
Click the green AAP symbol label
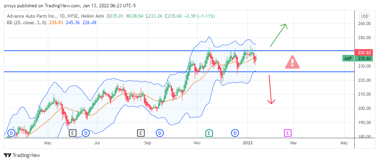point(348,58)
